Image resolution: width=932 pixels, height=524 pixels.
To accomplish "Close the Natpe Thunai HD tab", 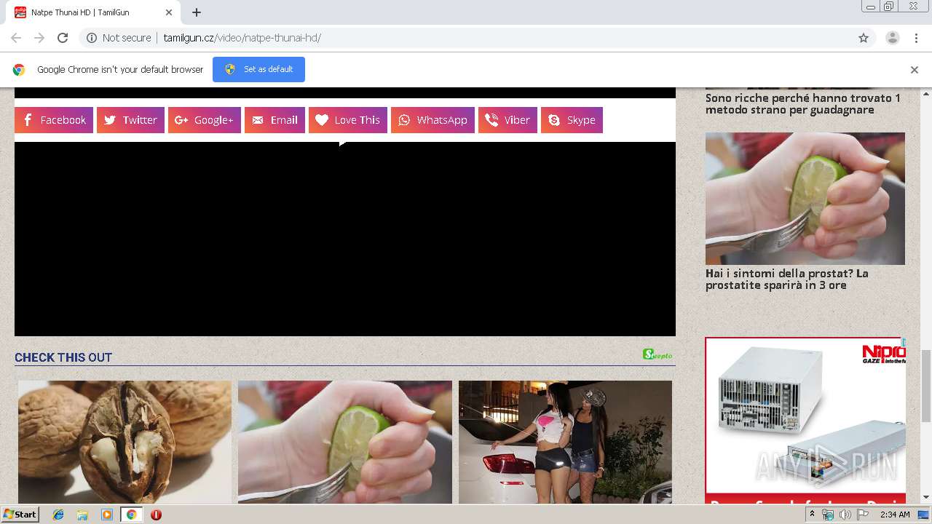I will tap(168, 12).
